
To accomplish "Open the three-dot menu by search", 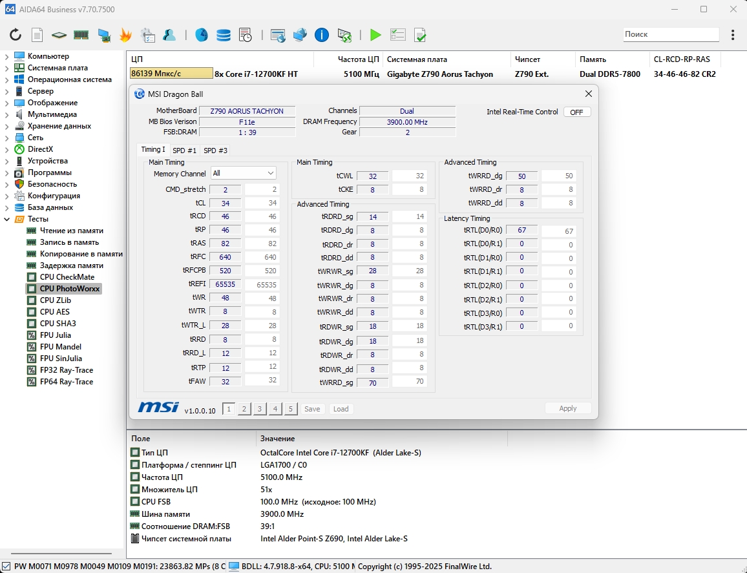I will (733, 35).
